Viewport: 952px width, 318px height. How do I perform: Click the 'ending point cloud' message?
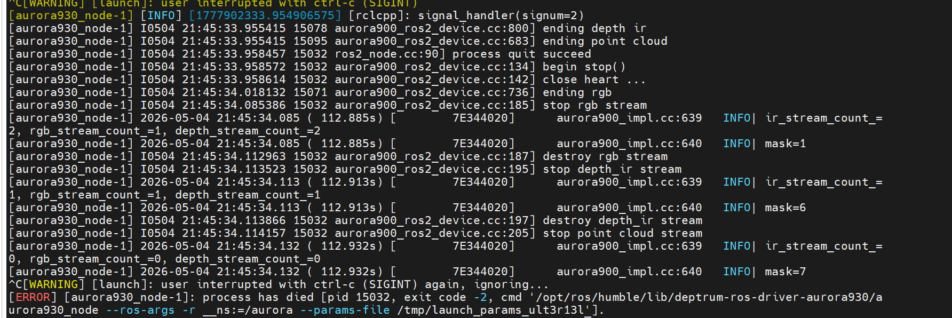coord(605,41)
